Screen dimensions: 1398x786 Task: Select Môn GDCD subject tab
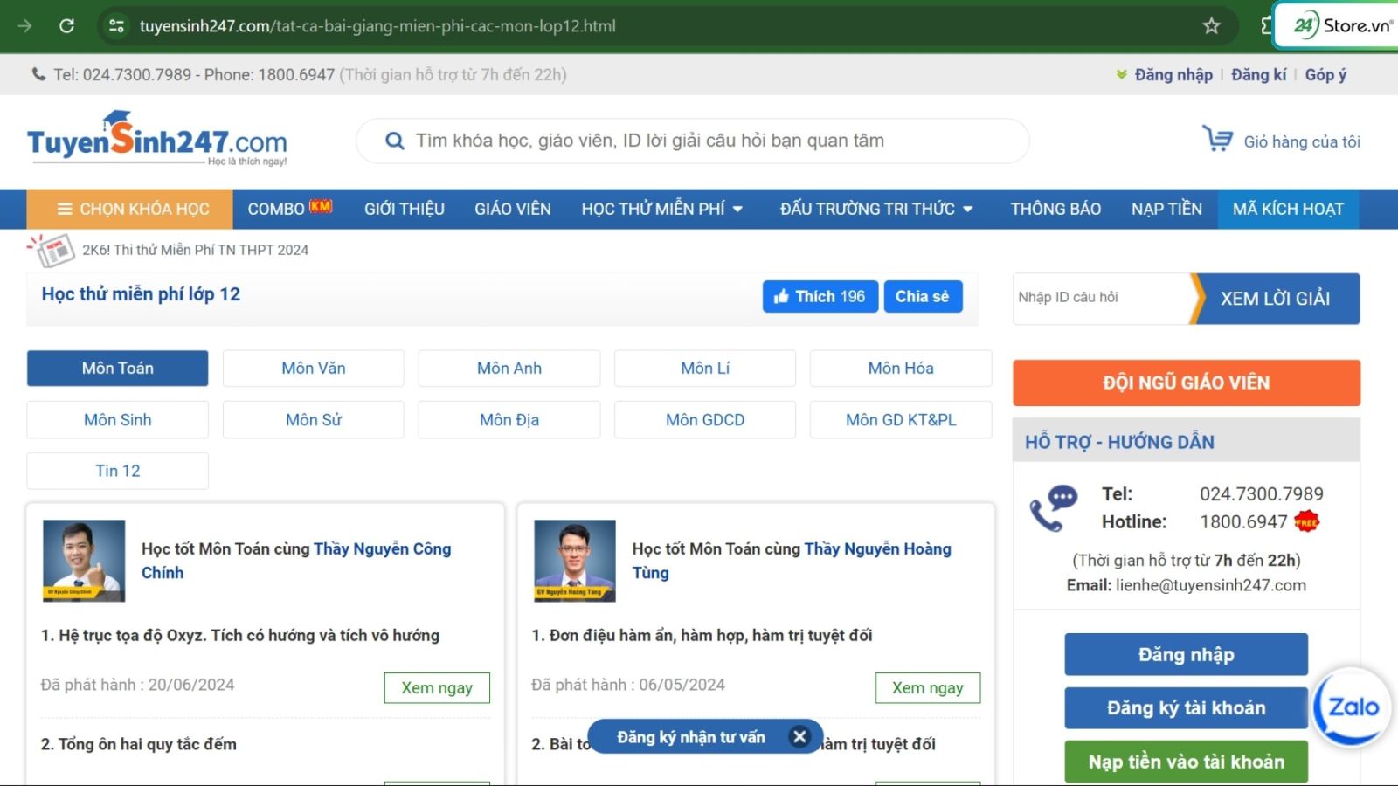point(705,420)
